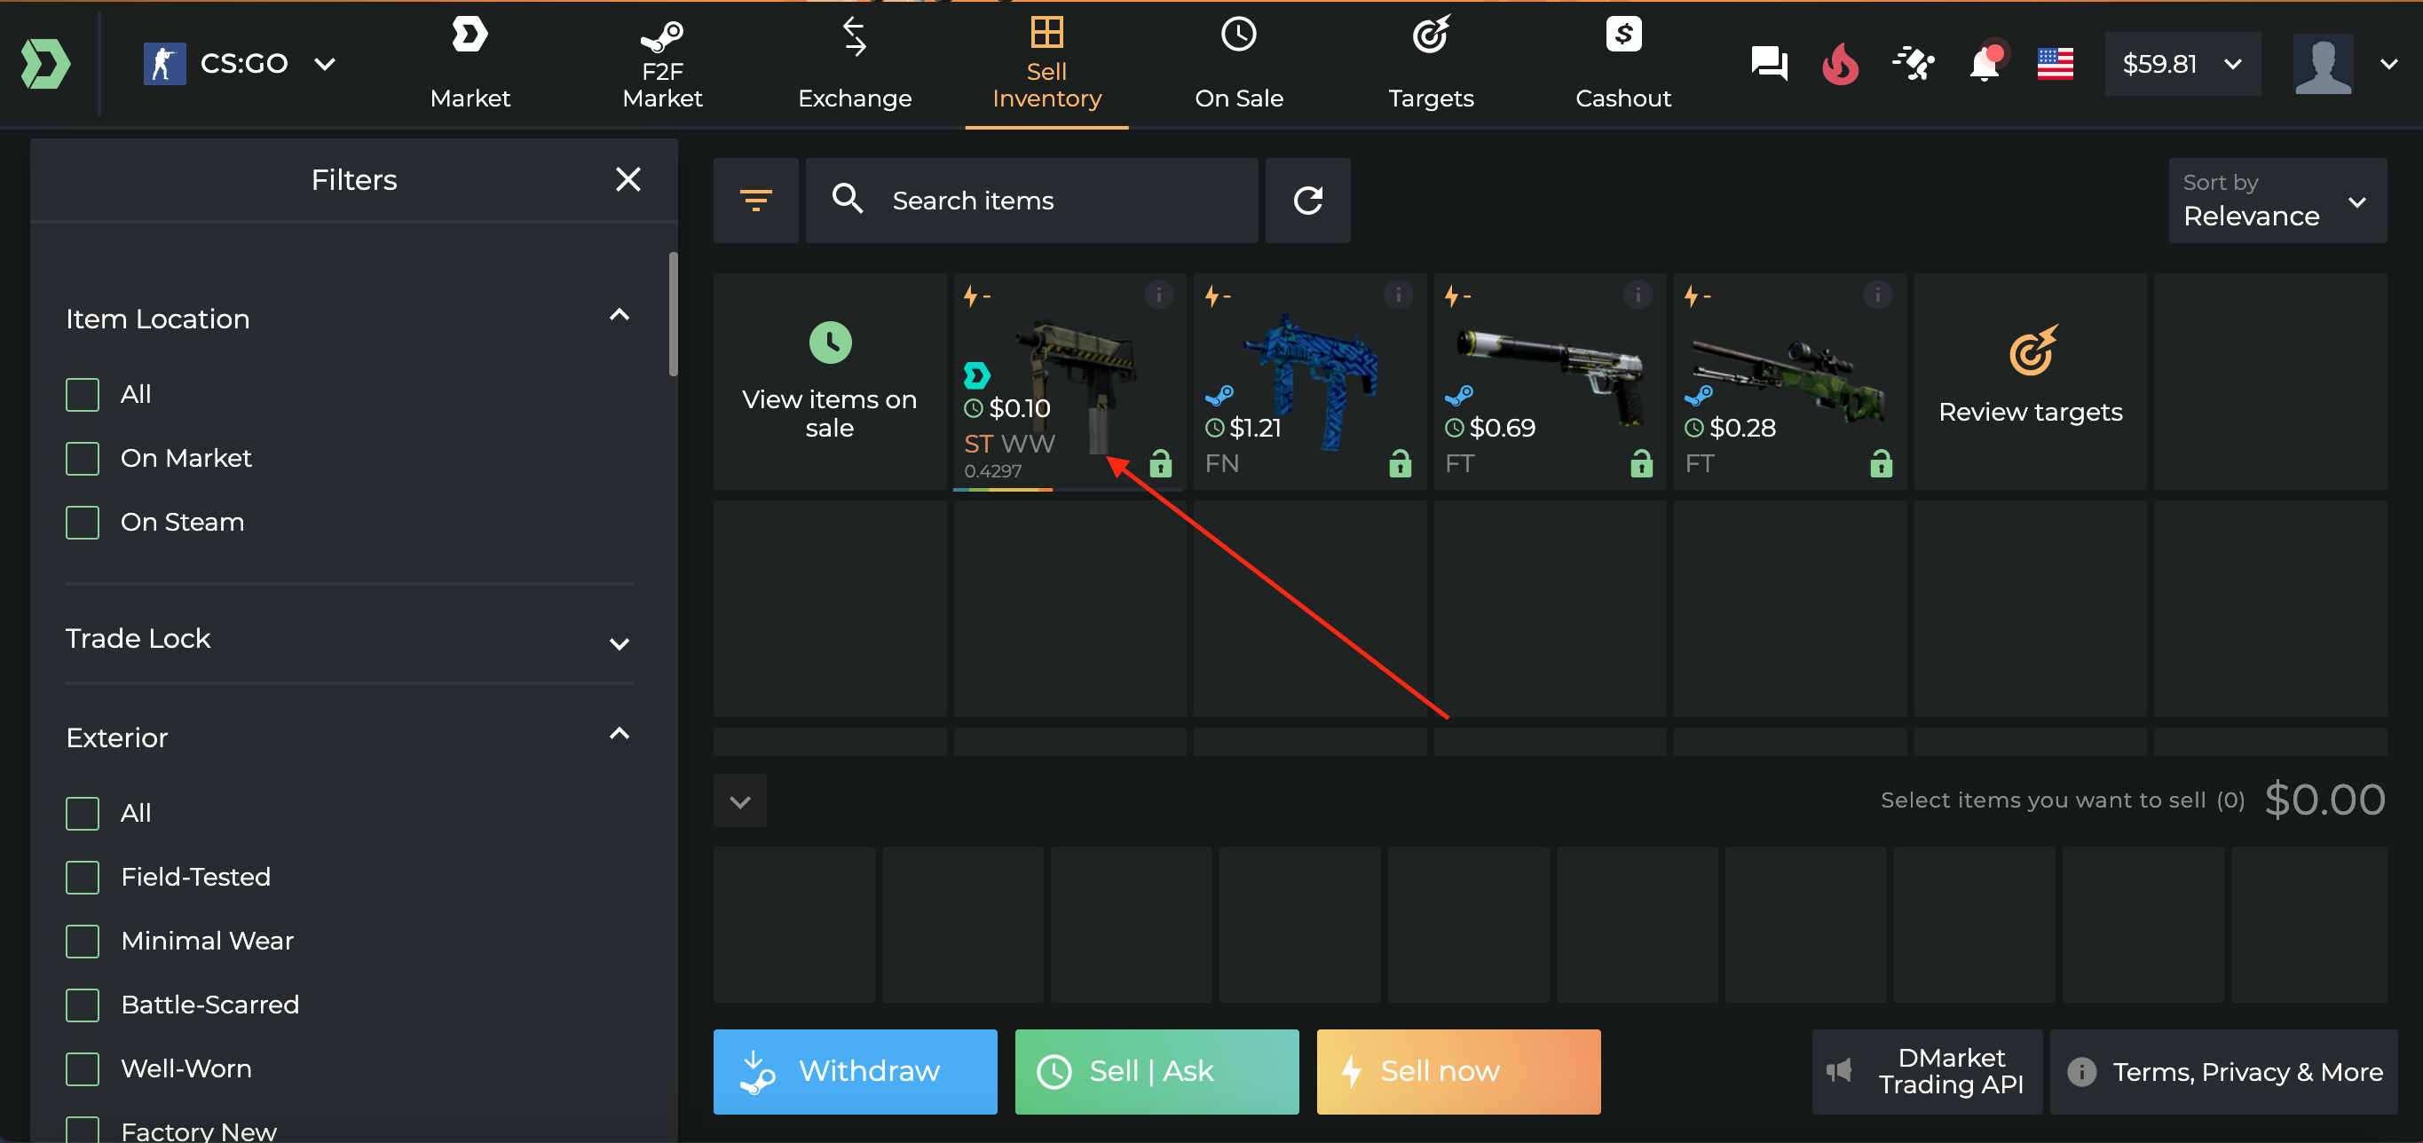Check the Well-Worn checkbox

click(83, 1069)
